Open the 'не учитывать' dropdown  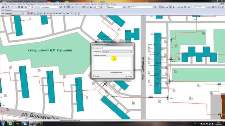[50, 7]
